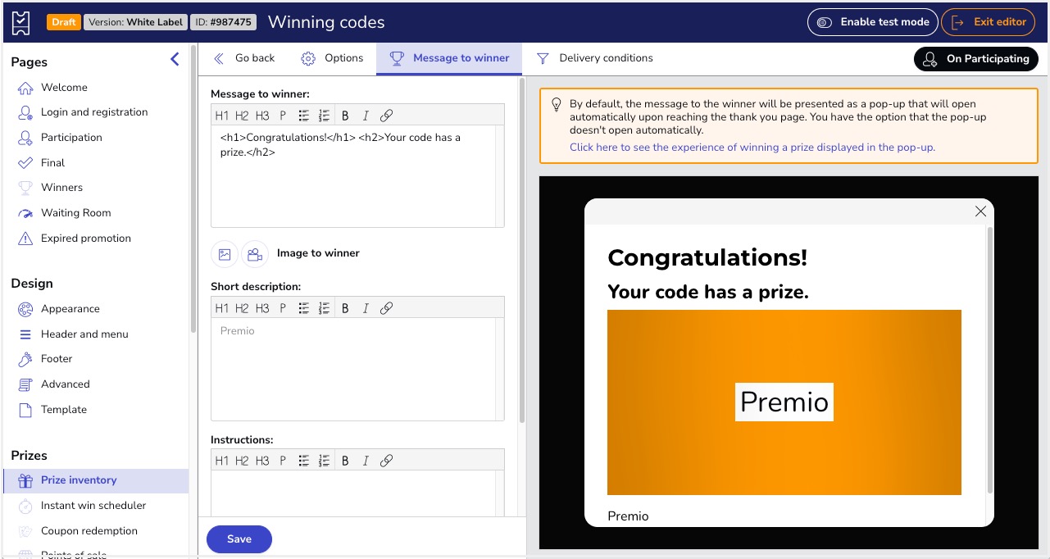The width and height of the screenshot is (1050, 559).
Task: Set H1 heading in Message to winner editor
Action: pyautogui.click(x=221, y=116)
